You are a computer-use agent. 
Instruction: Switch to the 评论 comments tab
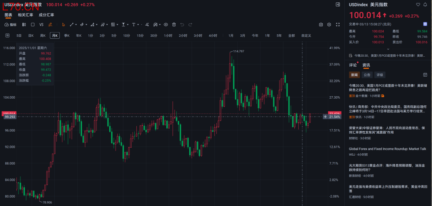[x=352, y=65]
